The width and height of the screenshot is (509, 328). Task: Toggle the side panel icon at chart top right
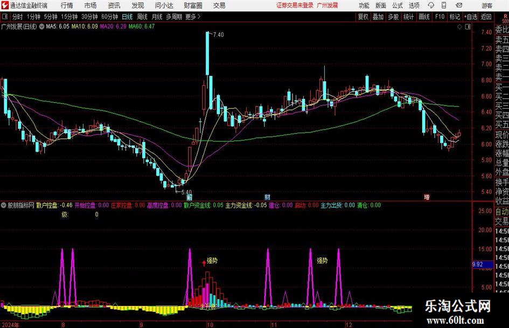click(468, 27)
